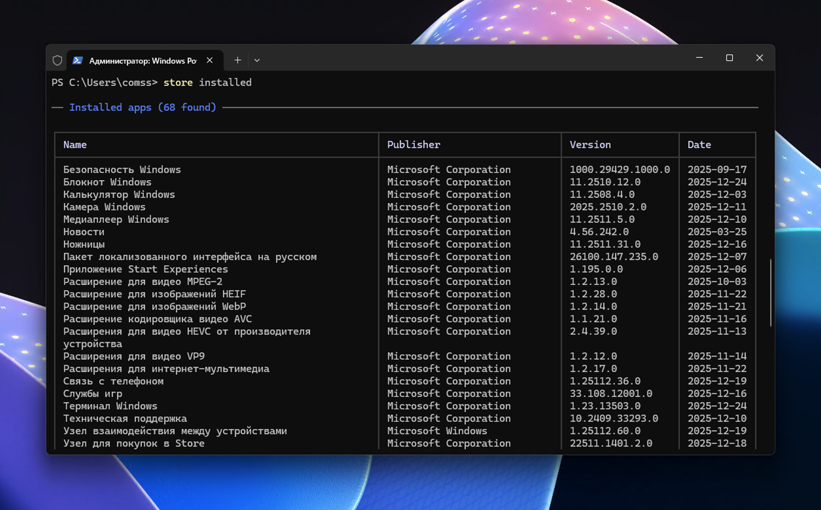
Task: Click the Терминал Windows entry
Action: pos(110,406)
